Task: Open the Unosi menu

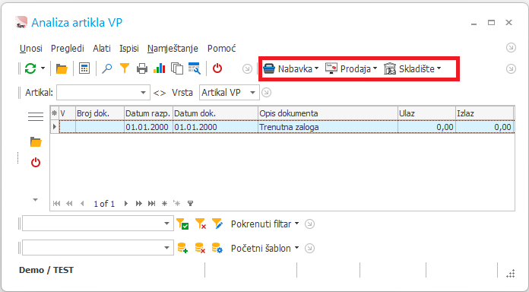Action: [30, 49]
